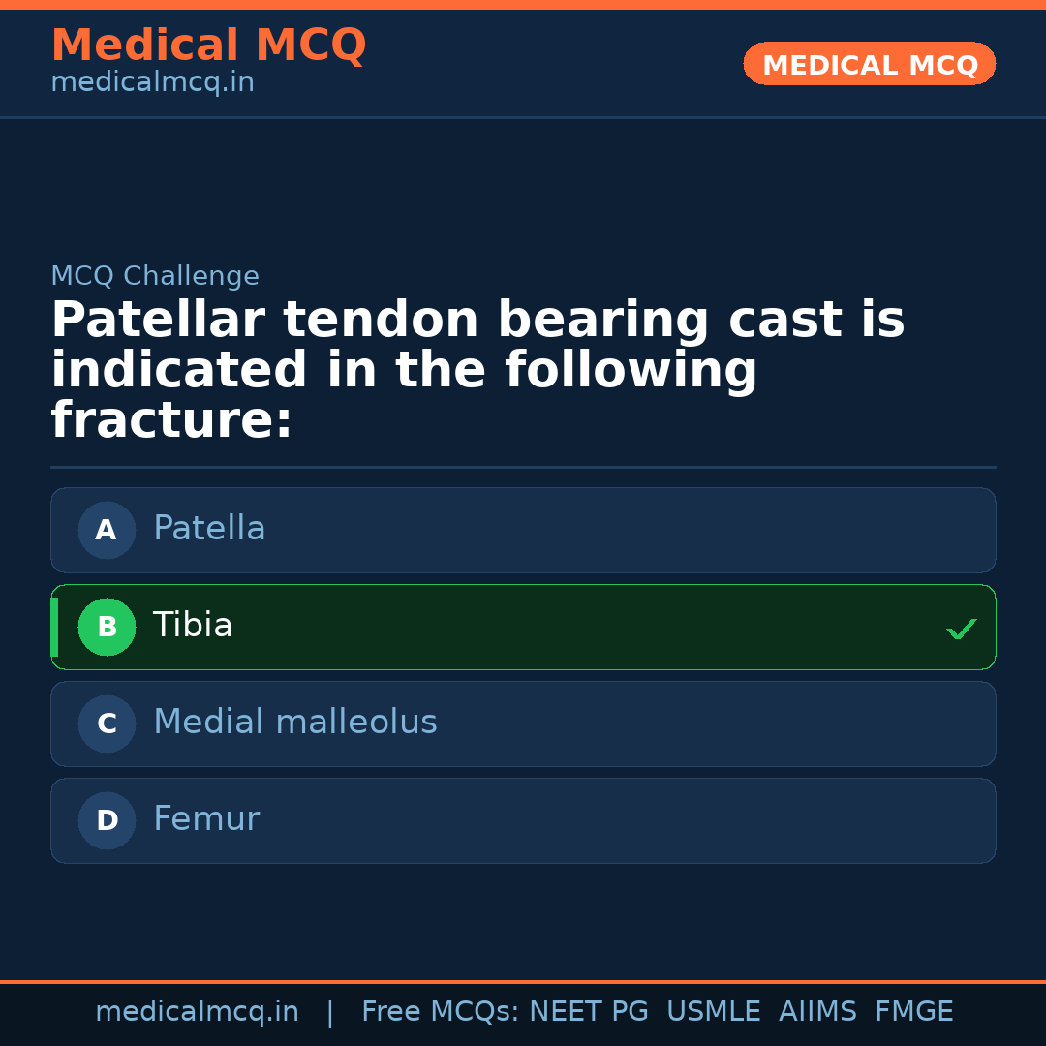Screen dimensions: 1046x1046
Task: Click the MCQ Challenge heading label
Action: (x=155, y=276)
